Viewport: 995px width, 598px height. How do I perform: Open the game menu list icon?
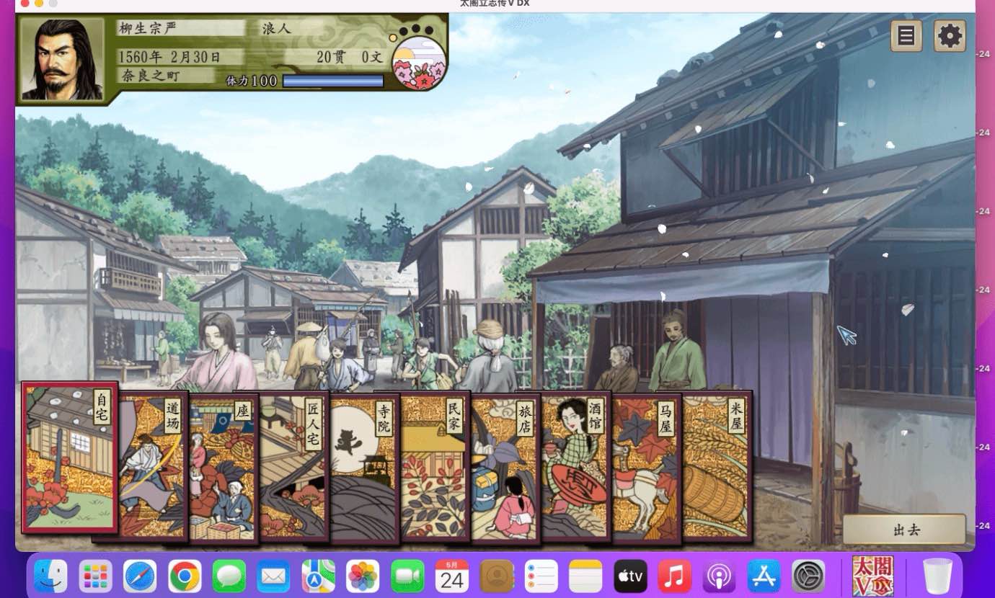pyautogui.click(x=906, y=36)
